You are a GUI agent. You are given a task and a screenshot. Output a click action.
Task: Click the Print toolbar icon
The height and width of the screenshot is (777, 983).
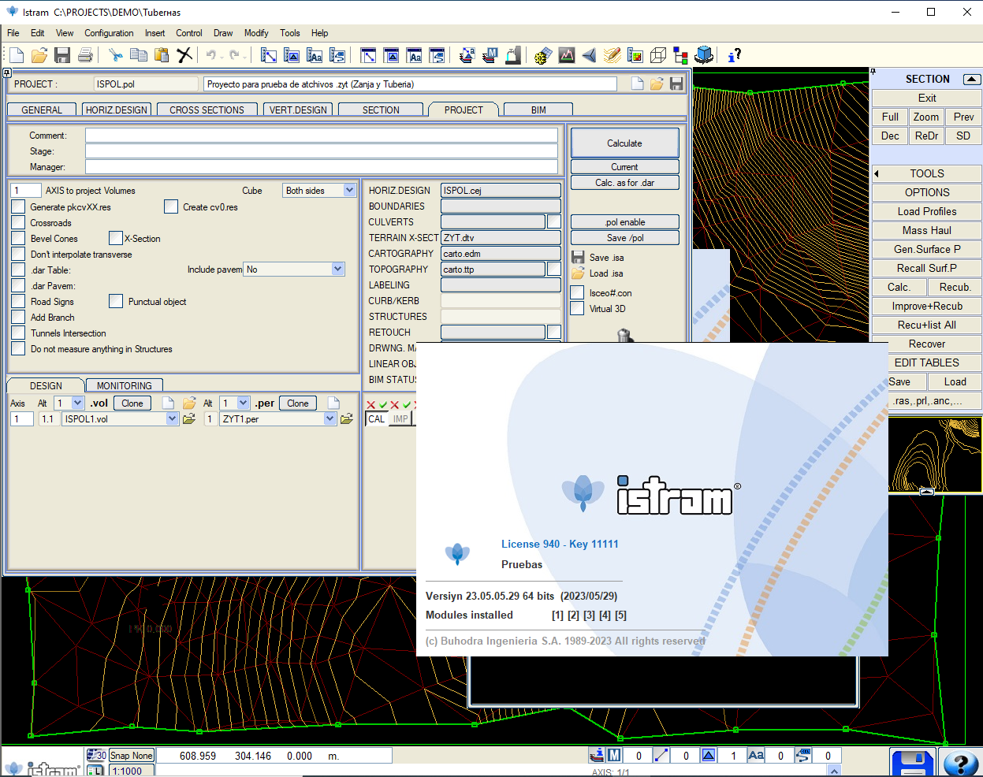85,54
